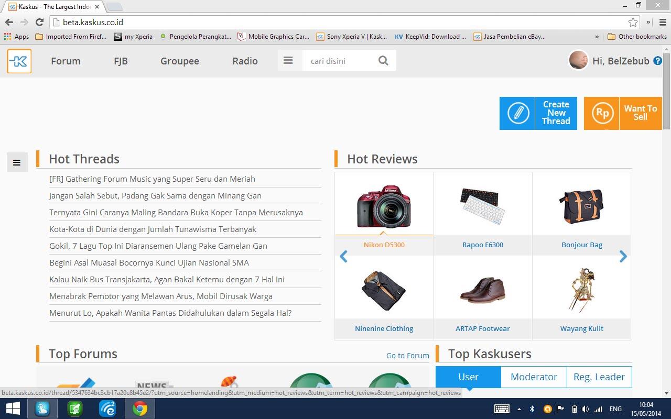Image resolution: width=671 pixels, height=419 pixels.
Task: Select the Moderator tab
Action: [534, 377]
